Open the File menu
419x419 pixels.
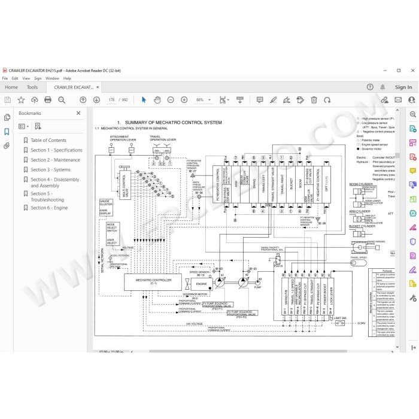[x=5, y=78]
